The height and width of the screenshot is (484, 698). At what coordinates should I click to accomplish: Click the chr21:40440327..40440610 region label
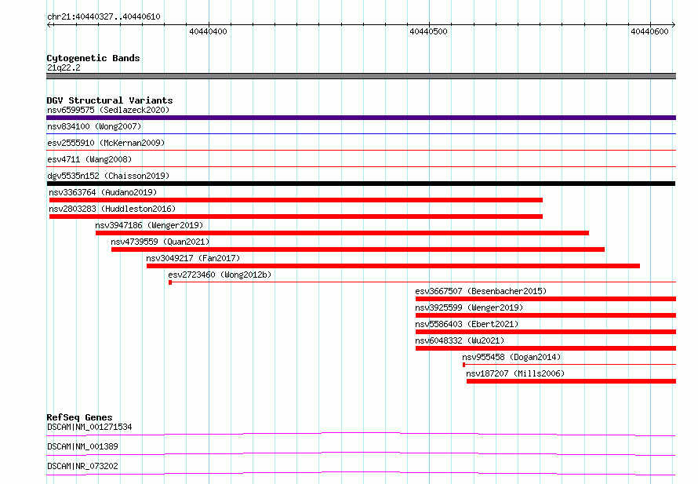click(x=104, y=16)
